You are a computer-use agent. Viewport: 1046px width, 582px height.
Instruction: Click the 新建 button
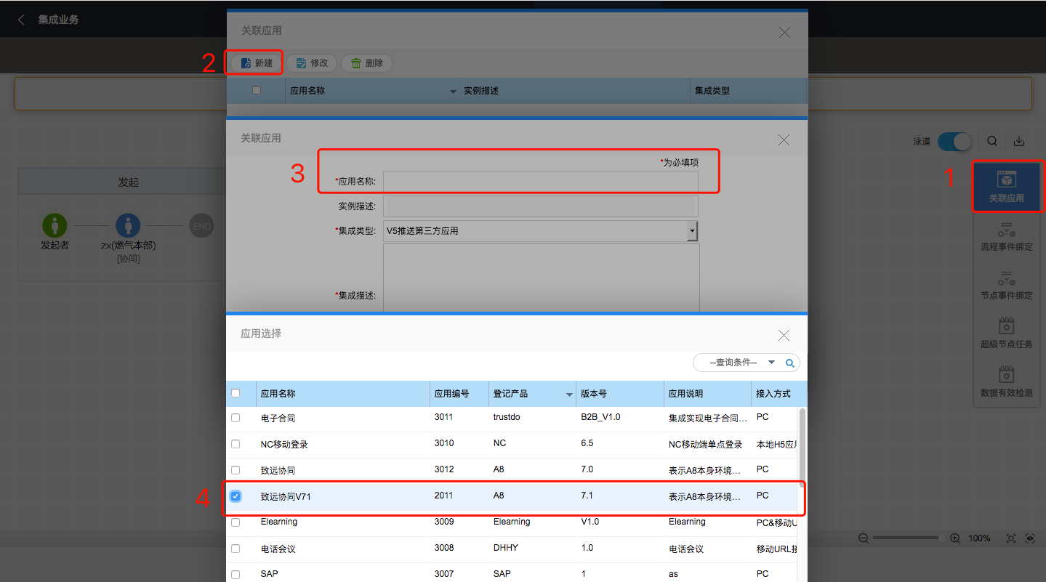coord(257,63)
